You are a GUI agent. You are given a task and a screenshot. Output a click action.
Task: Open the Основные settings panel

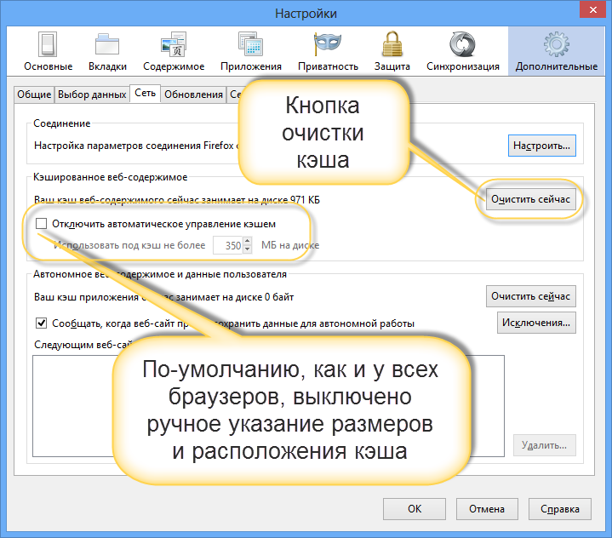point(48,51)
